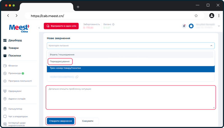Copy the tracking number with copy icon
Viewport: 224px width, 128px height.
[77, 77]
